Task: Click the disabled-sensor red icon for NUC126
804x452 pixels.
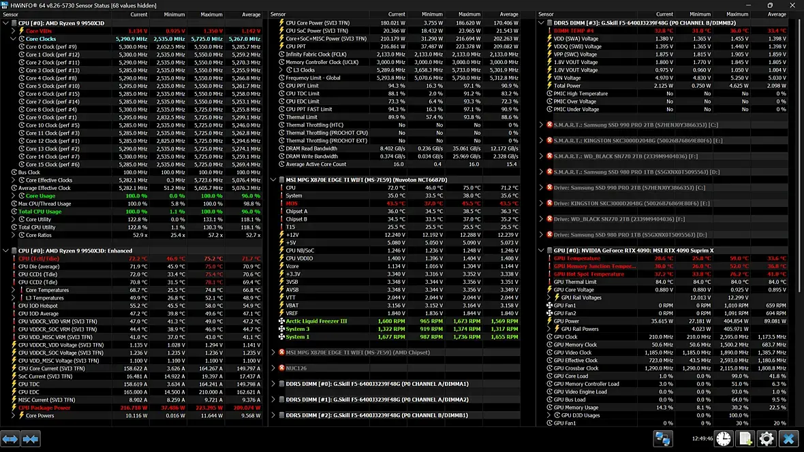Action: (281, 368)
